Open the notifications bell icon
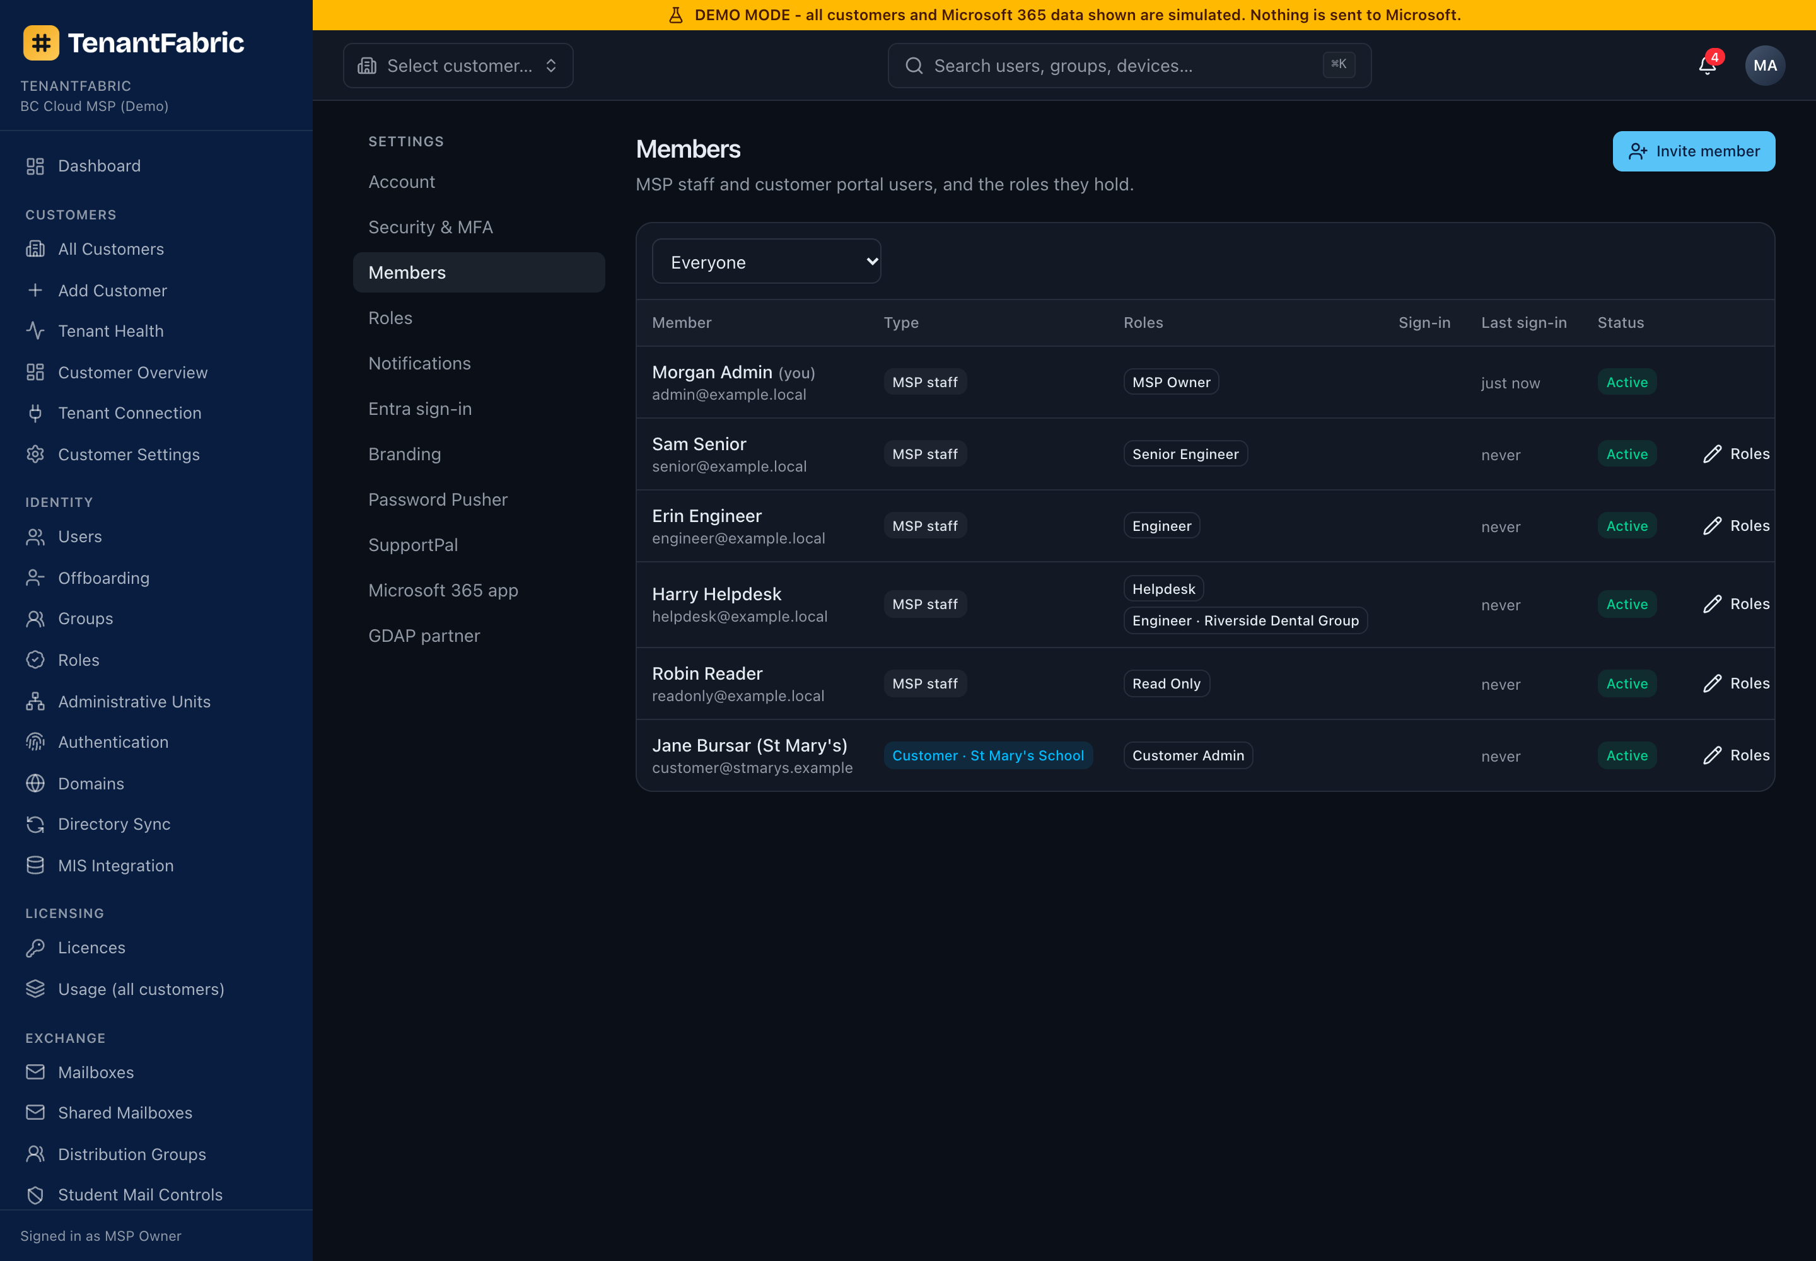Screen dimensions: 1816x1261 pos(1707,66)
